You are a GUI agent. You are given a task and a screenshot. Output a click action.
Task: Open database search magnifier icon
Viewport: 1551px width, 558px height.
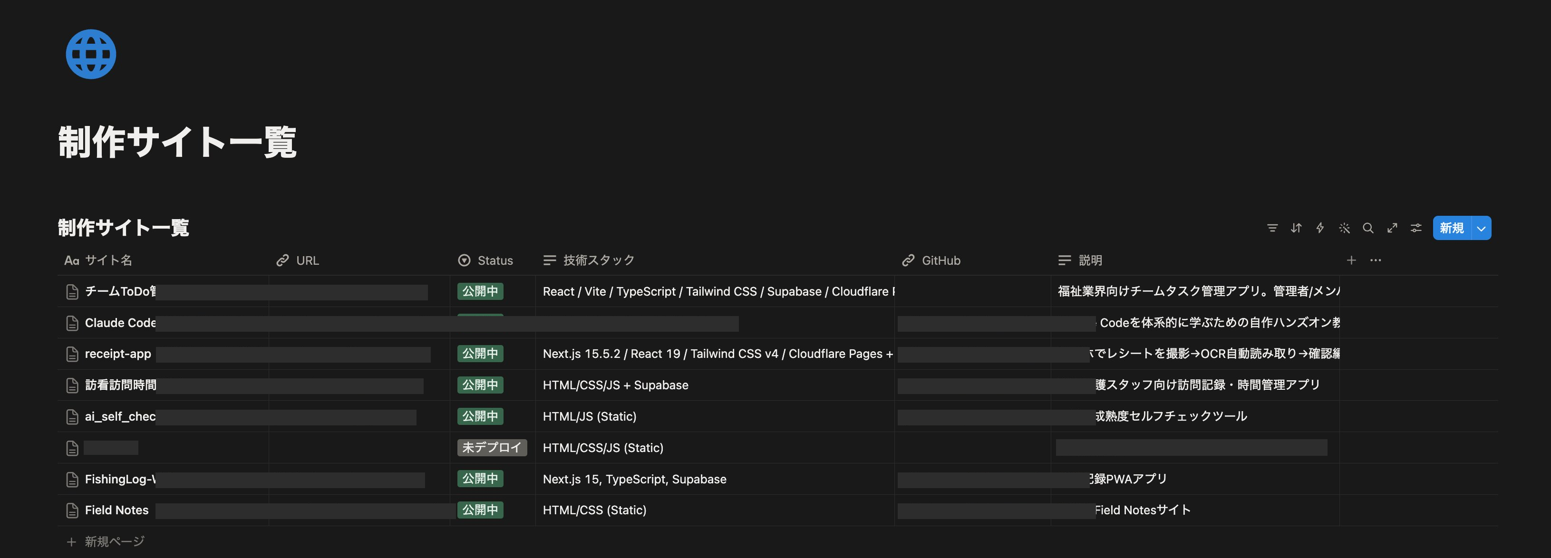click(1368, 228)
